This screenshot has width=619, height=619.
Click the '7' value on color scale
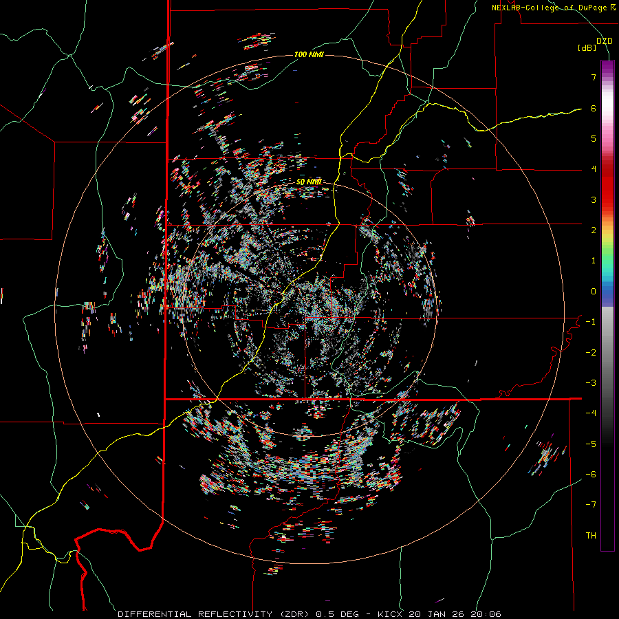pos(594,77)
